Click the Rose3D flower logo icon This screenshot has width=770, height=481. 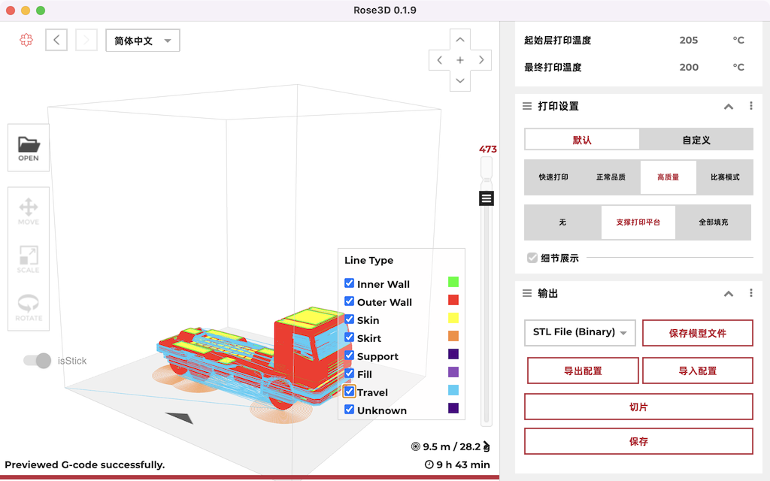(x=26, y=41)
